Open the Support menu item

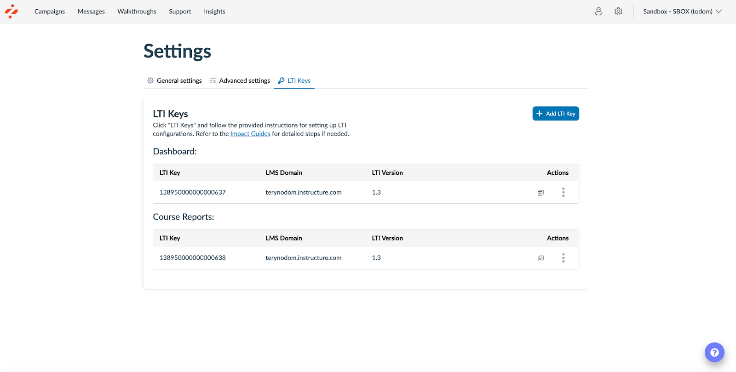(x=180, y=11)
